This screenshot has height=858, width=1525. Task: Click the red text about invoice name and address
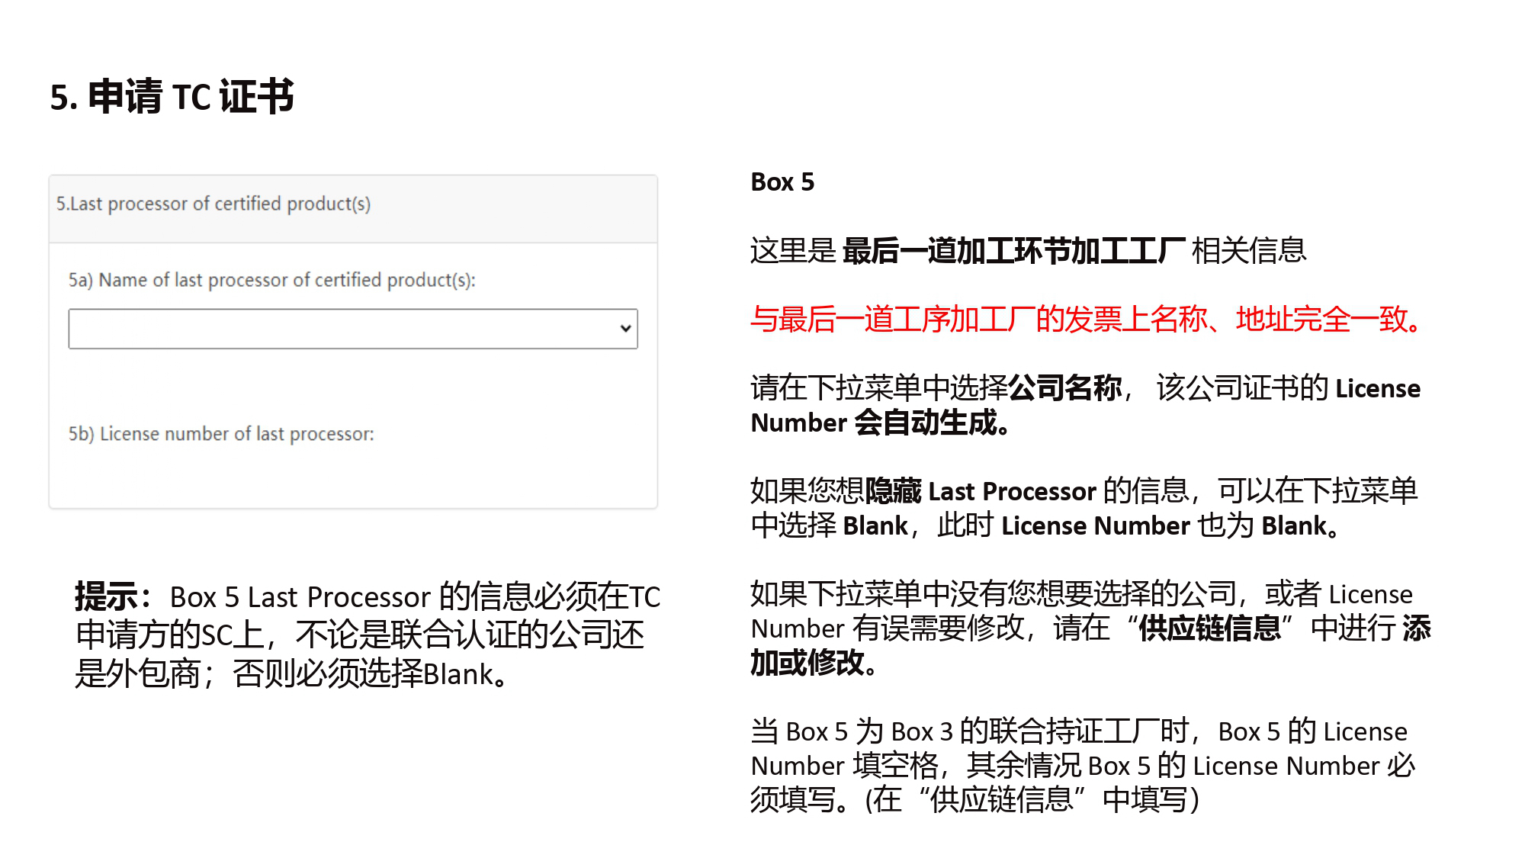coord(1087,319)
